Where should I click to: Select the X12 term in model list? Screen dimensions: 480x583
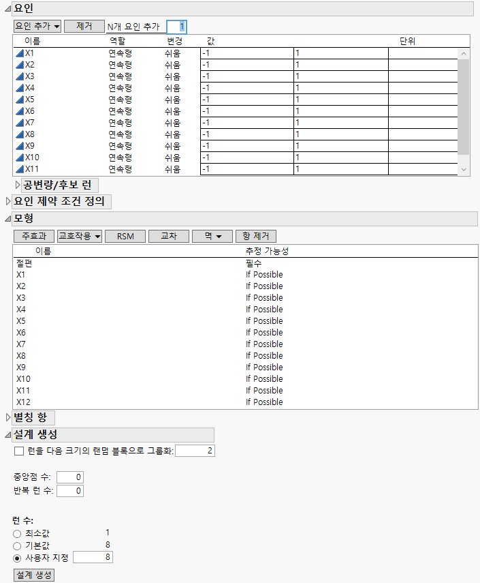pyautogui.click(x=23, y=402)
